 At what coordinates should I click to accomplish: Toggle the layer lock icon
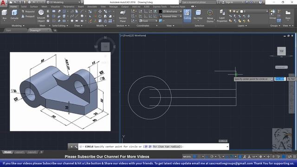pos(237,12)
